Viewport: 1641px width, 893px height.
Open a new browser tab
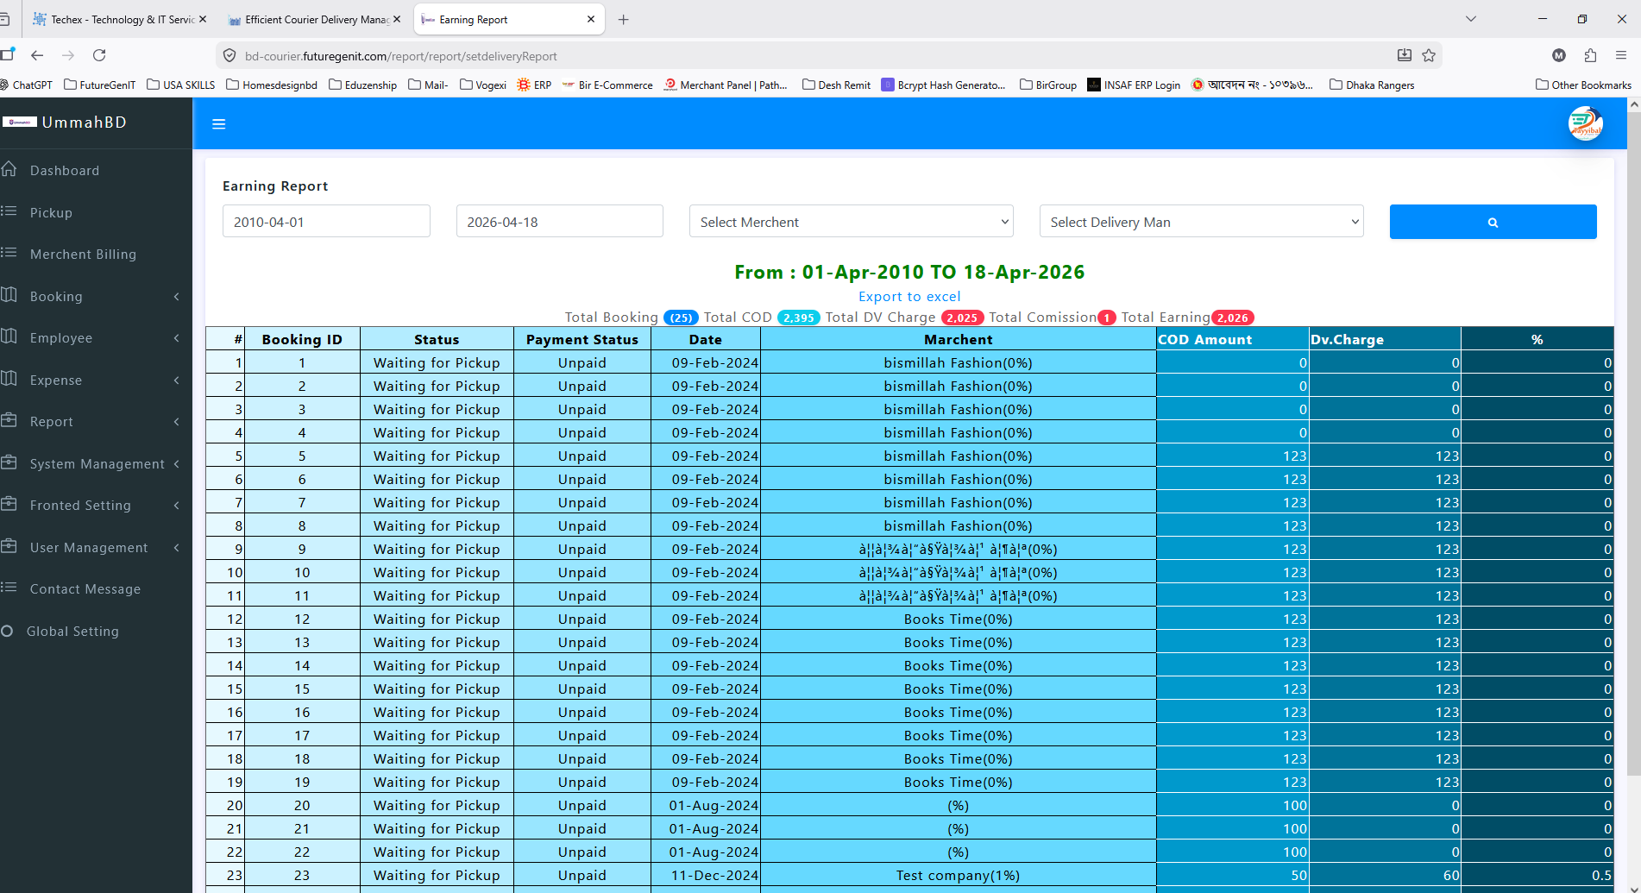point(623,19)
